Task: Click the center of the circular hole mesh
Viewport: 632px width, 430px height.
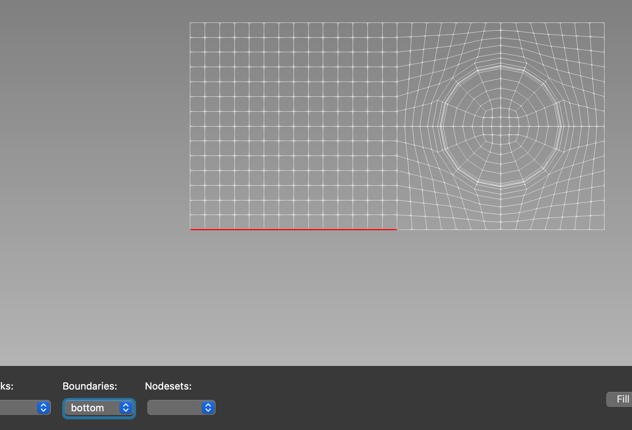Action: [x=500, y=126]
